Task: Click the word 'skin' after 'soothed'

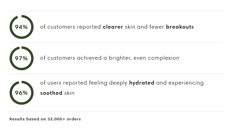Action: 69,93
